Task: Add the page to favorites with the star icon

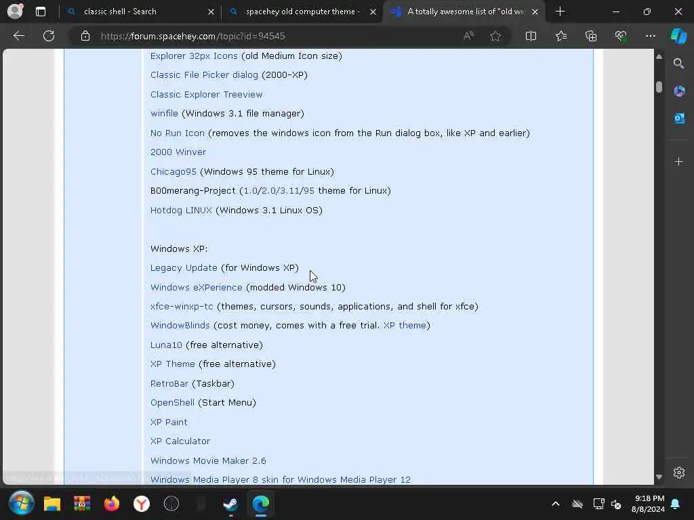Action: [x=495, y=36]
